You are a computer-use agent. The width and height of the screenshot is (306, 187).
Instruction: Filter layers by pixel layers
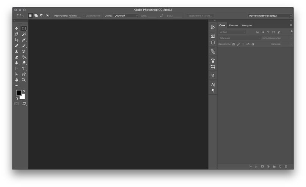pyautogui.click(x=257, y=32)
